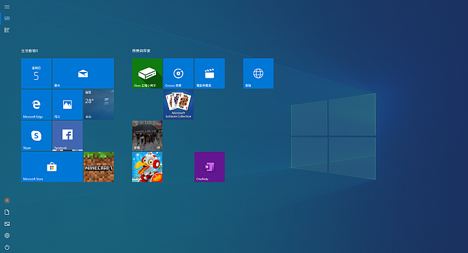This screenshot has width=468, height=253.
Task: Launch the bird game tile
Action: point(147,167)
